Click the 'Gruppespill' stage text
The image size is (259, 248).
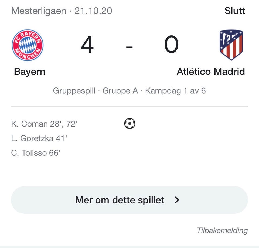click(74, 91)
